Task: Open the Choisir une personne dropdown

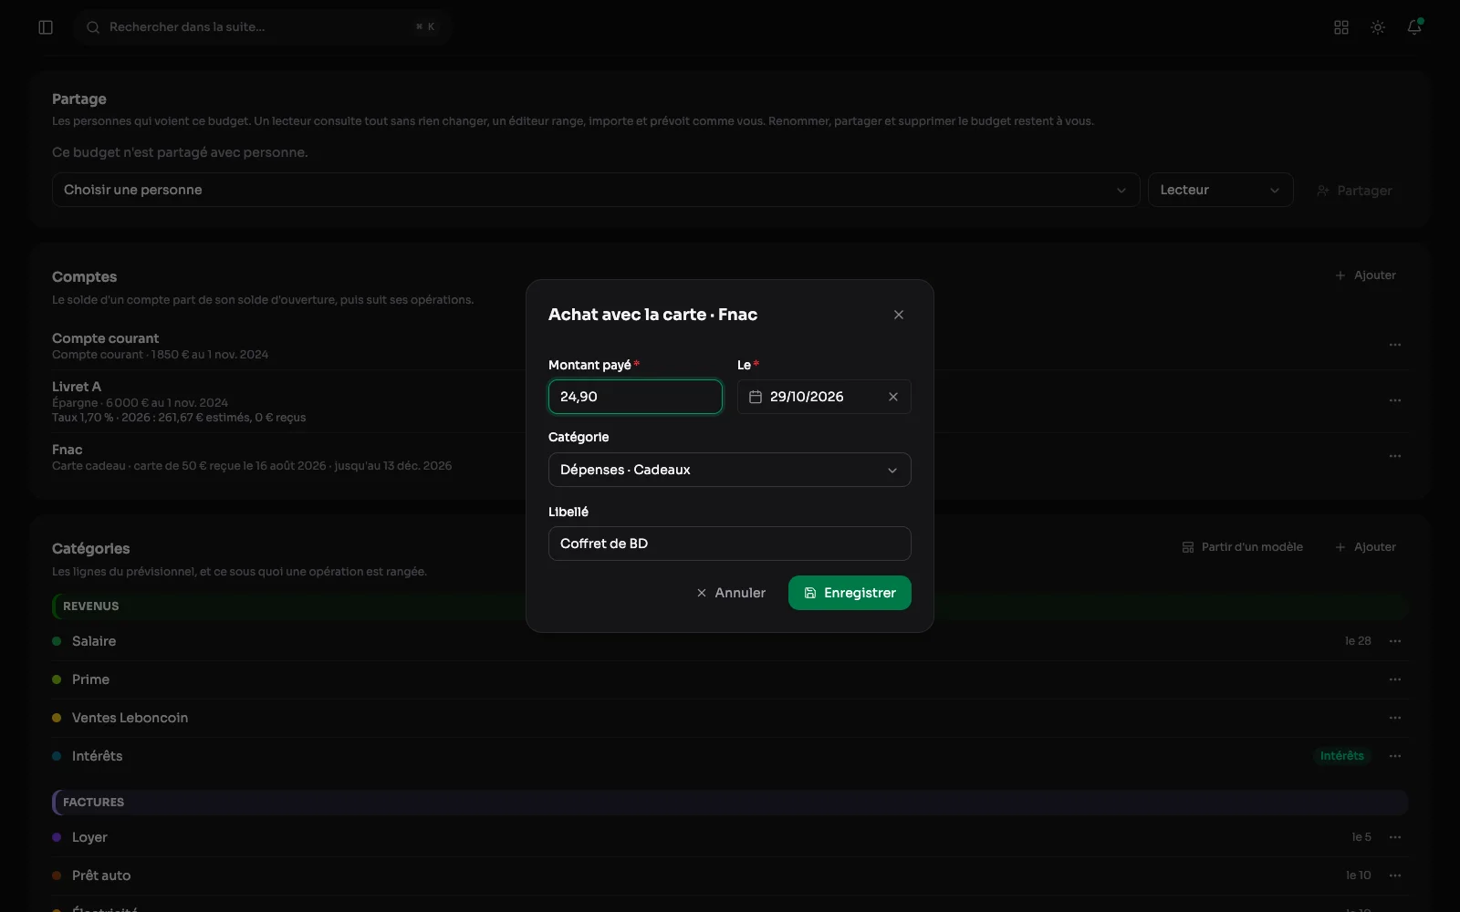Action: (x=596, y=190)
